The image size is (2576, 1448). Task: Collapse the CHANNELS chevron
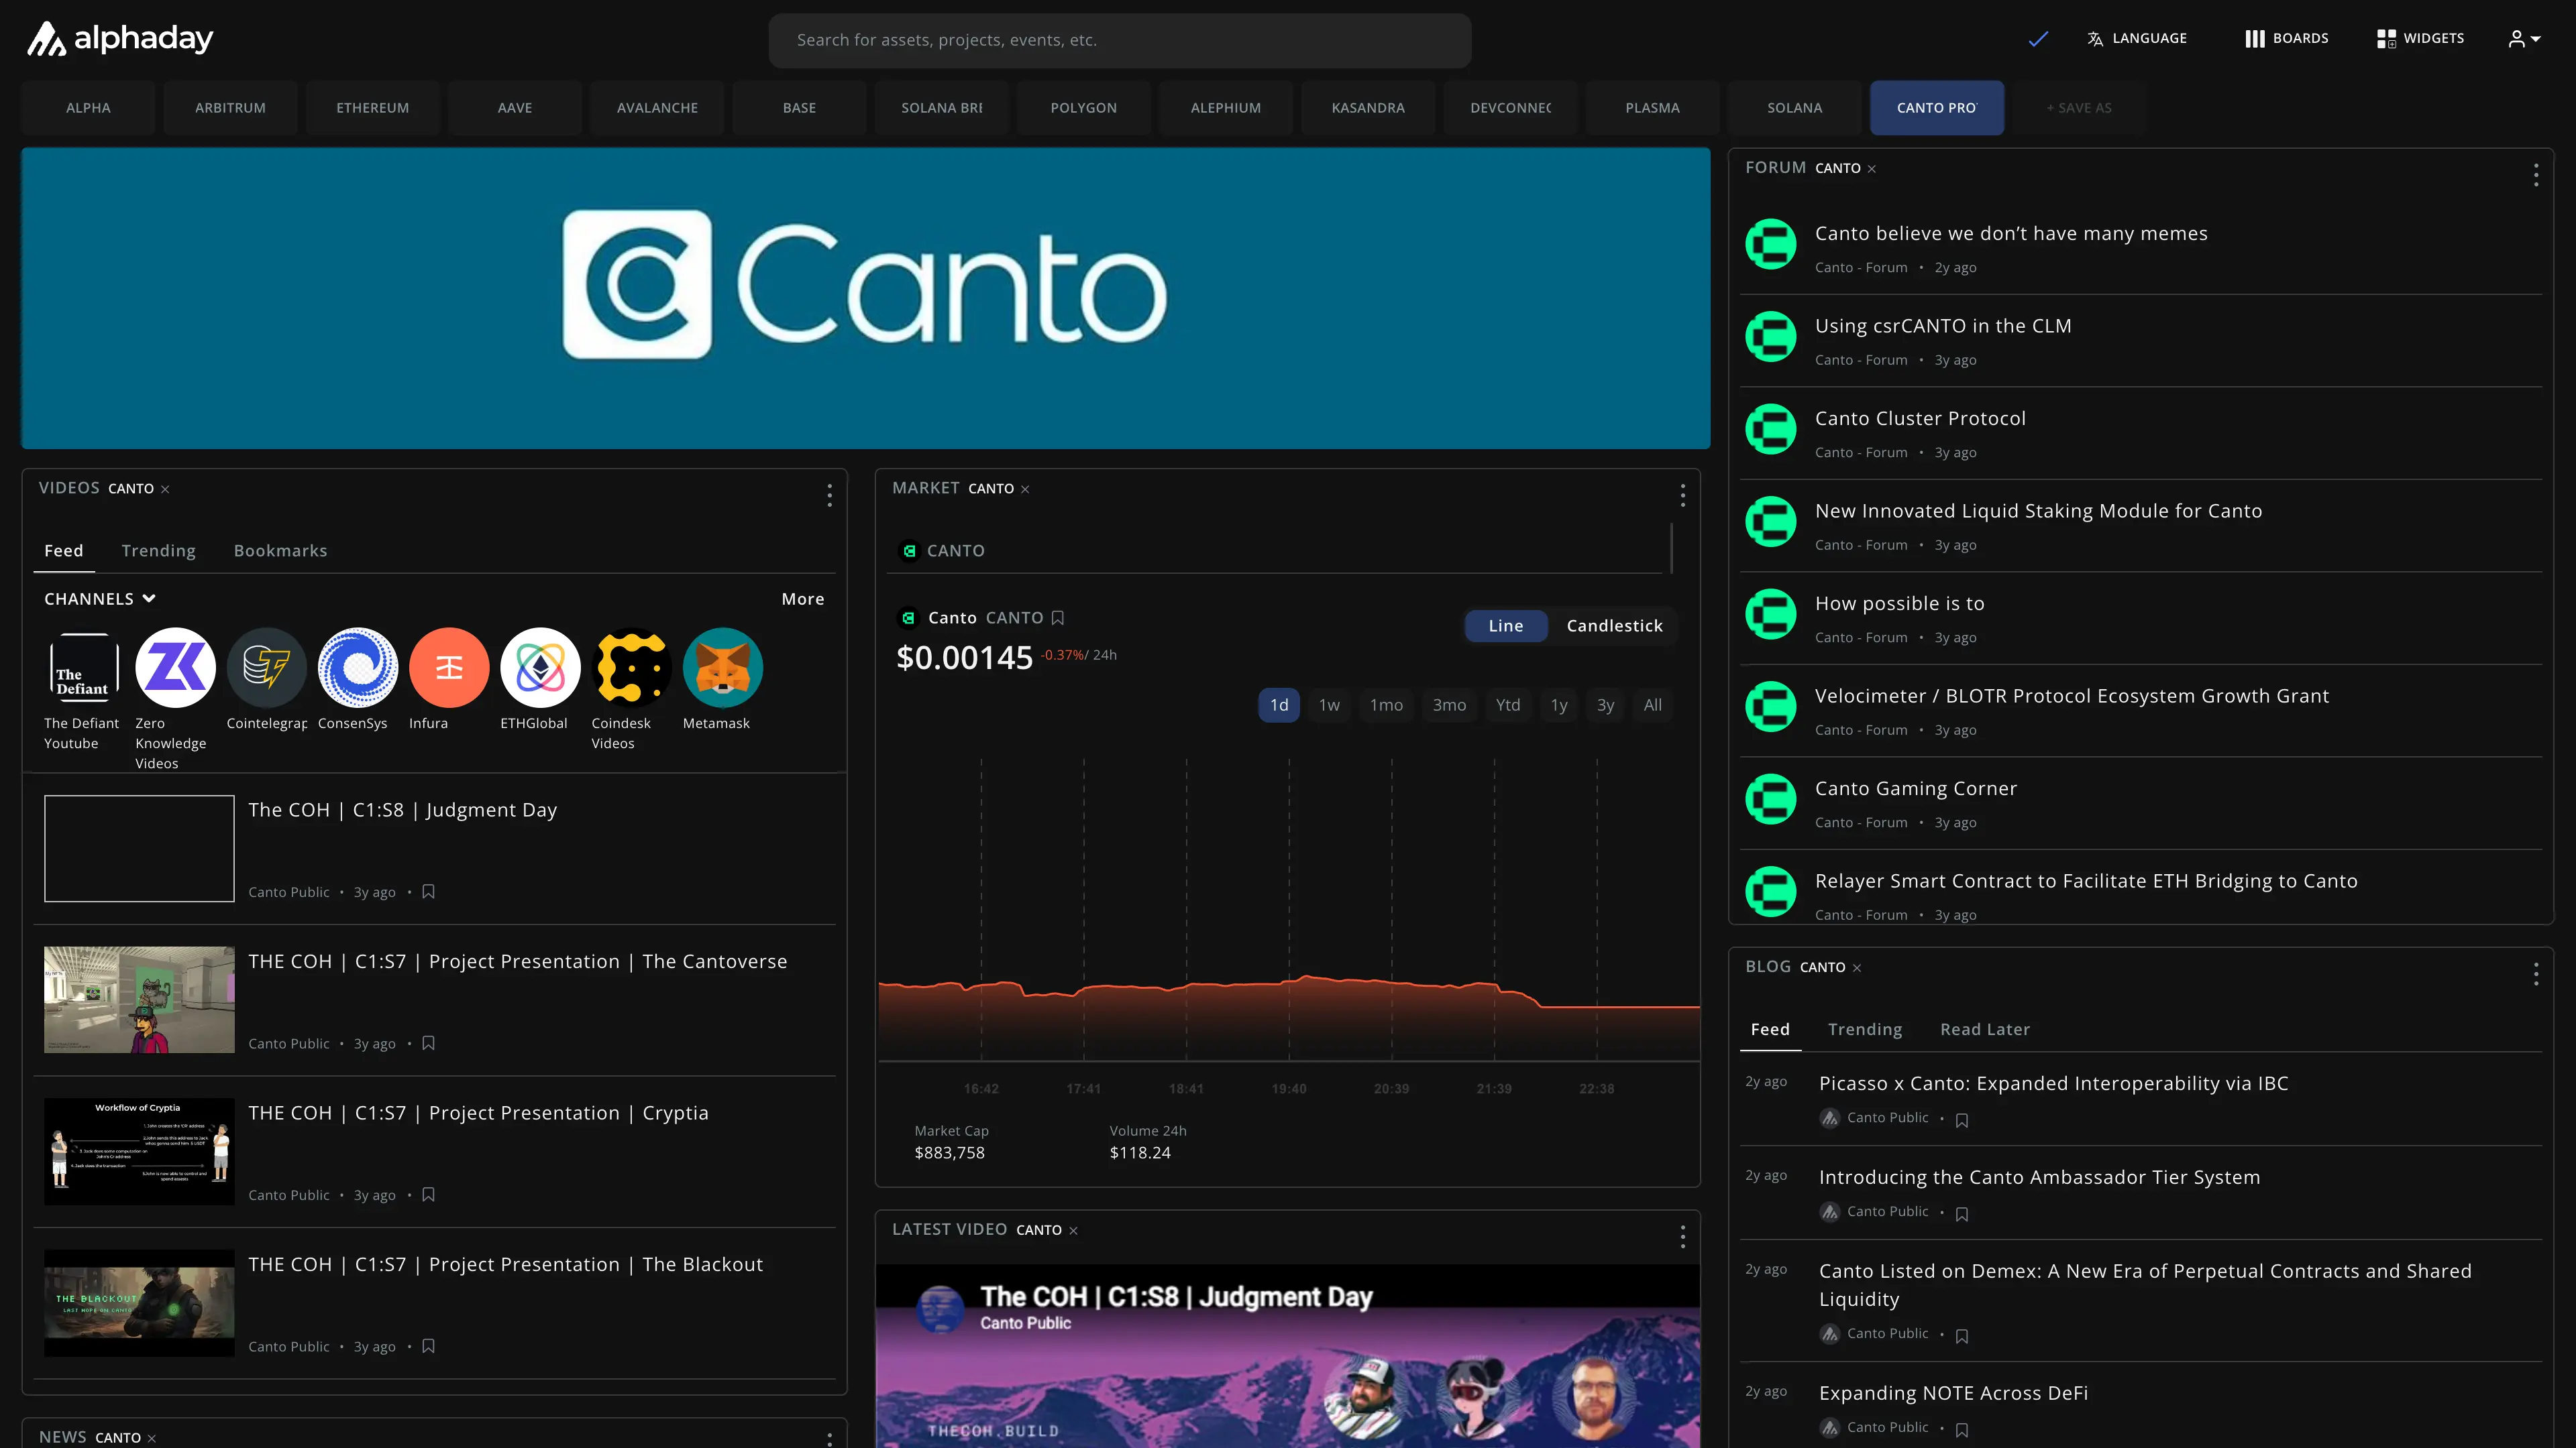click(149, 599)
